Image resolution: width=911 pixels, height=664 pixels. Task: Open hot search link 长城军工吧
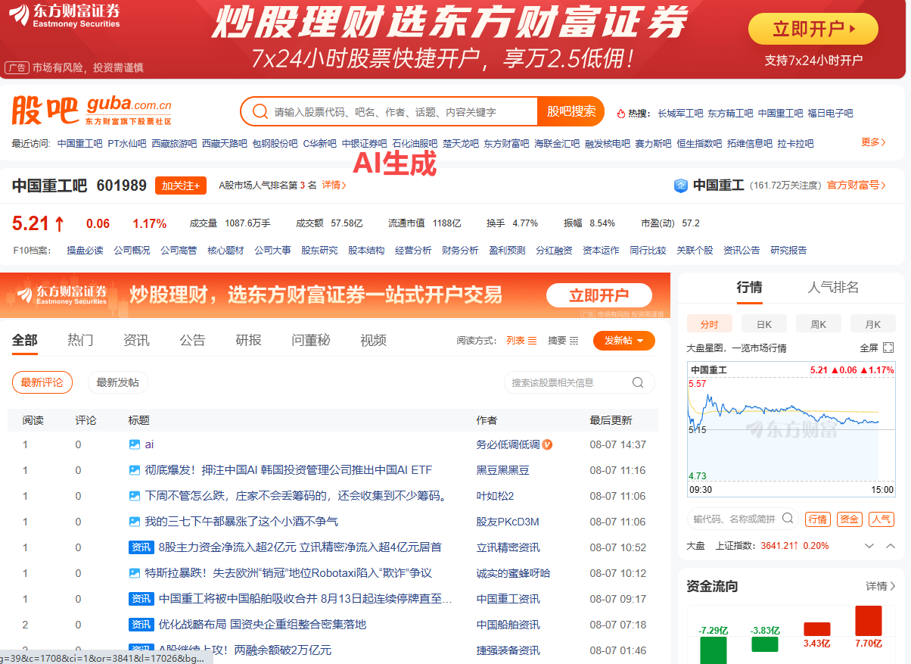point(680,114)
